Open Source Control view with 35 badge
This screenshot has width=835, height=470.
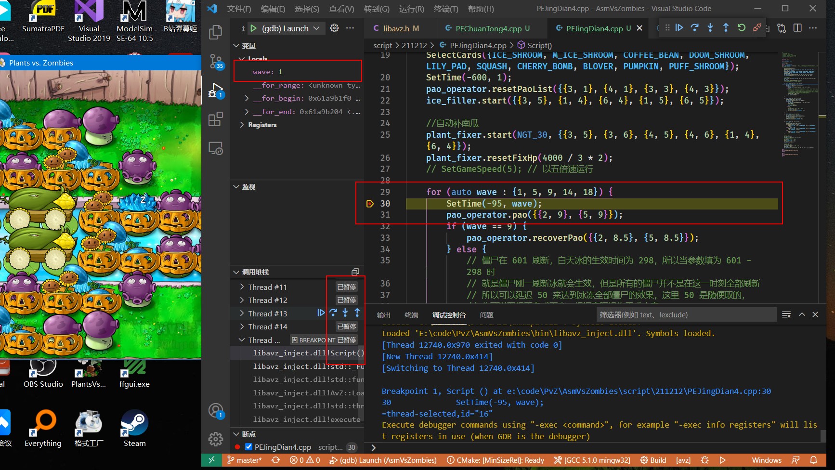coord(216,61)
